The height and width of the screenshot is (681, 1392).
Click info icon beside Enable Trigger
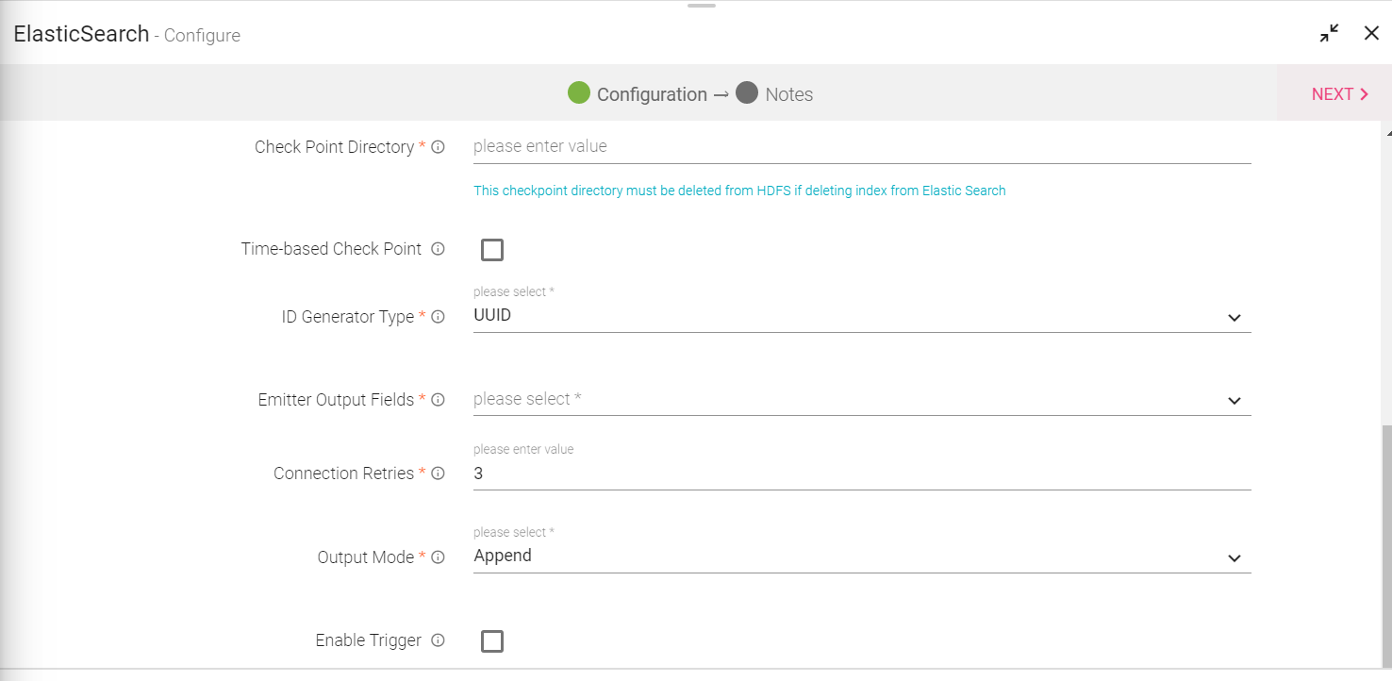click(x=438, y=640)
